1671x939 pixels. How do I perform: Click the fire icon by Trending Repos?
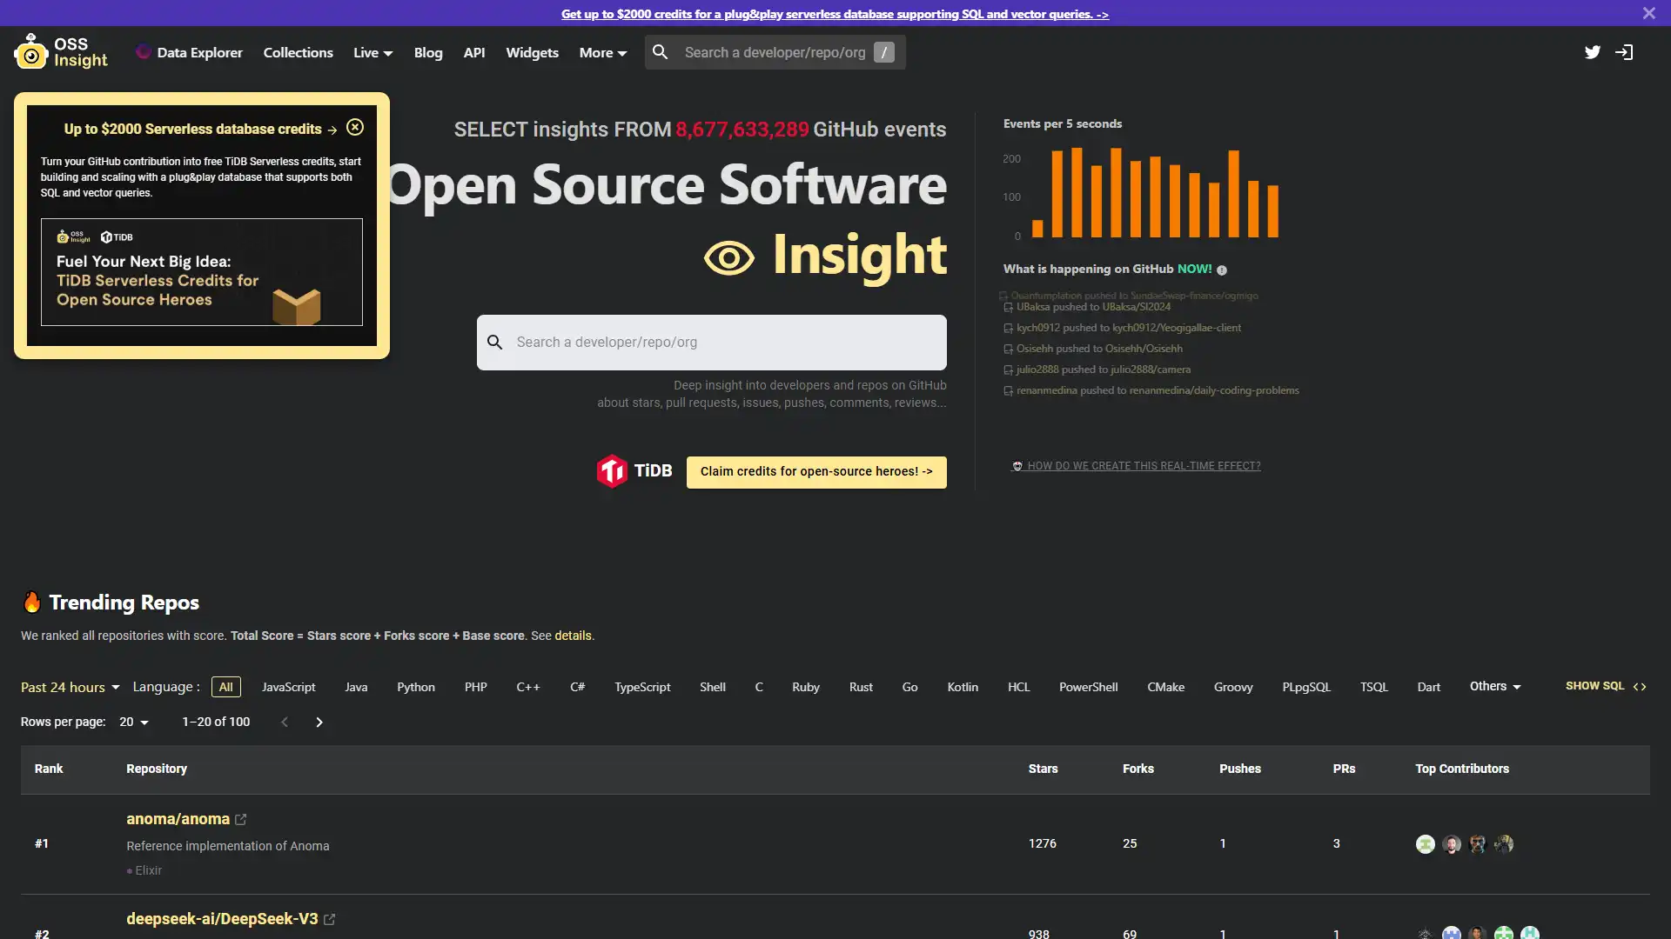coord(32,603)
